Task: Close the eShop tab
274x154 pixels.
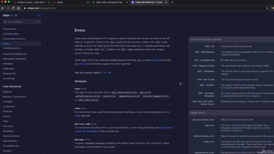Action: click(x=88, y=2)
